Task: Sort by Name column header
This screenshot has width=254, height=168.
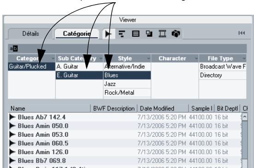Action: [49, 108]
